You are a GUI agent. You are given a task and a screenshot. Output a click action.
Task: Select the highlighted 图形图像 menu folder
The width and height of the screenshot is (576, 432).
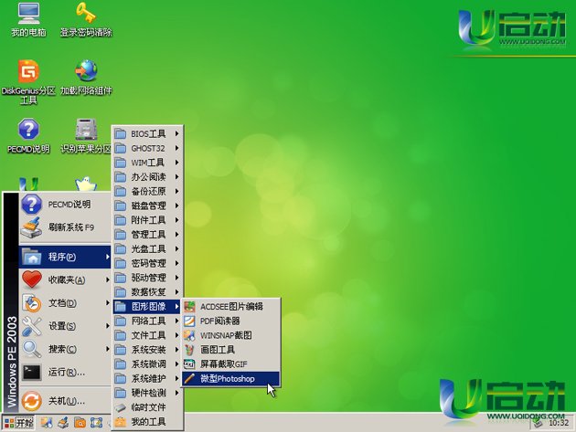pos(148,306)
